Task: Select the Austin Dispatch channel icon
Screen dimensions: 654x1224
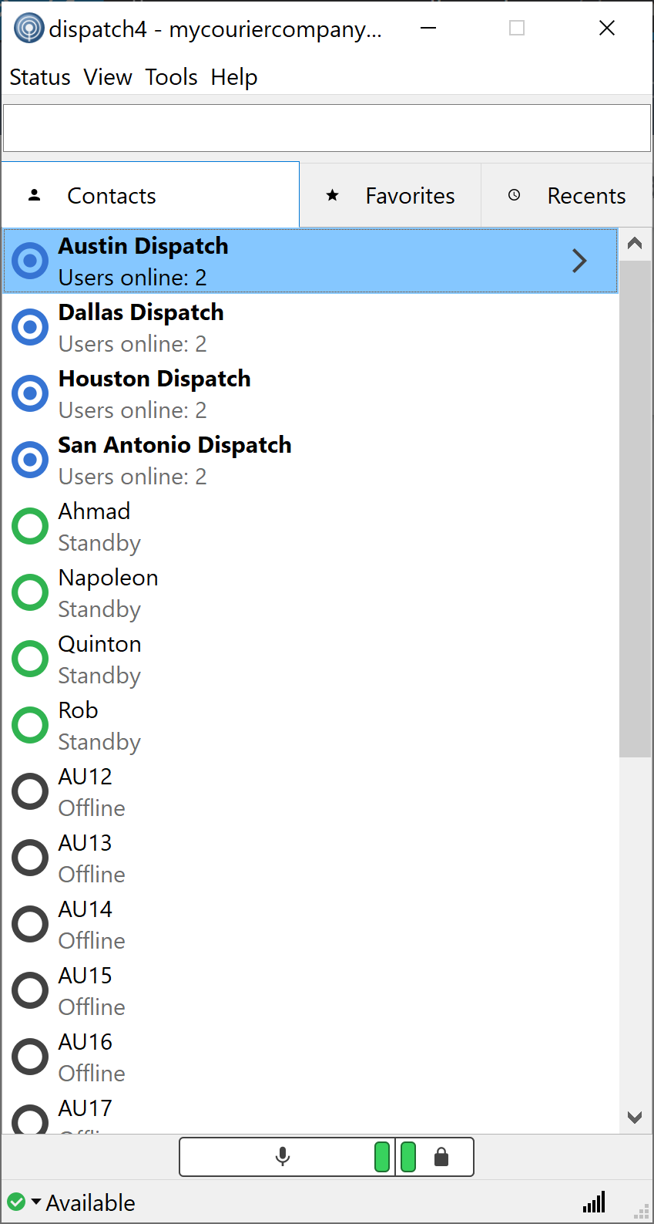Action: [29, 261]
